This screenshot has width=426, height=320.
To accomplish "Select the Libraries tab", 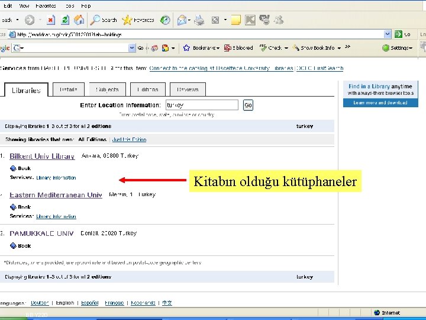I will click(x=27, y=90).
